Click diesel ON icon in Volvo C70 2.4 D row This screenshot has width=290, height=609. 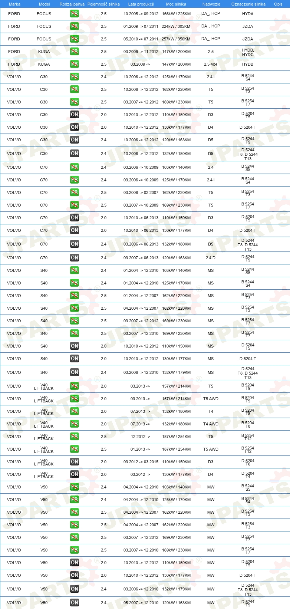(x=75, y=258)
